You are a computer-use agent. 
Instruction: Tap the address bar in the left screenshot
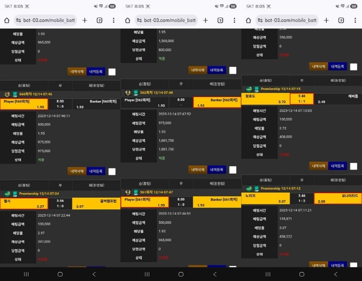click(47, 20)
